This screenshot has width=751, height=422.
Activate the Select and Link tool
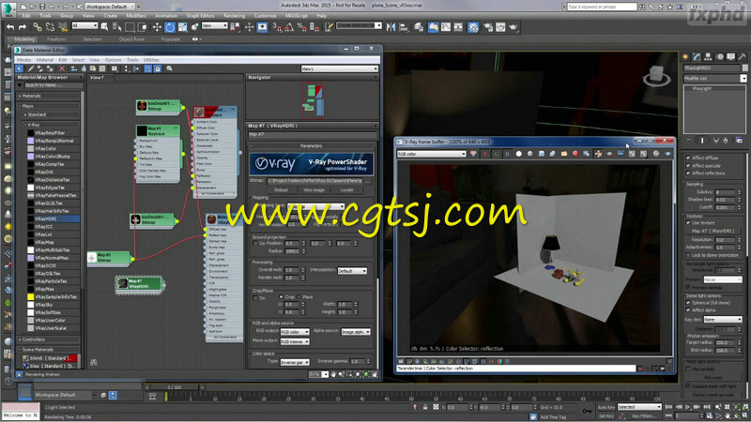(x=38, y=27)
